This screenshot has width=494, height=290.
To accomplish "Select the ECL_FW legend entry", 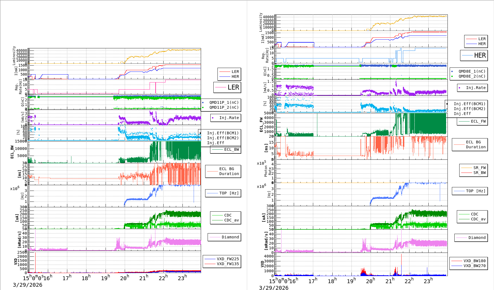I will click(x=478, y=121).
